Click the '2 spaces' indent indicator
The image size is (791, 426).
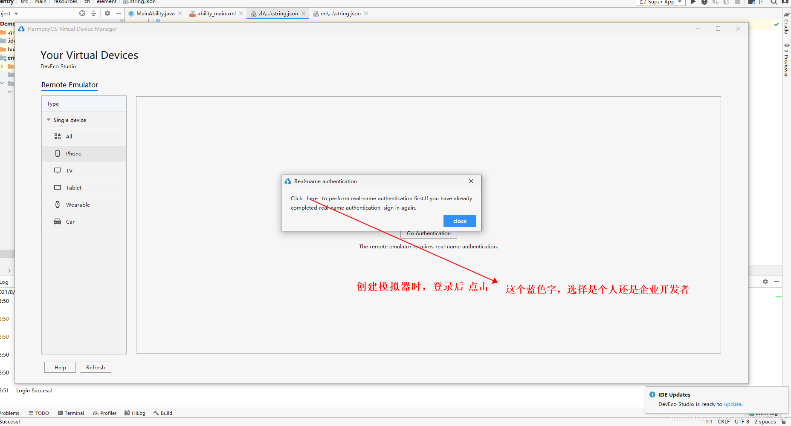(765, 422)
